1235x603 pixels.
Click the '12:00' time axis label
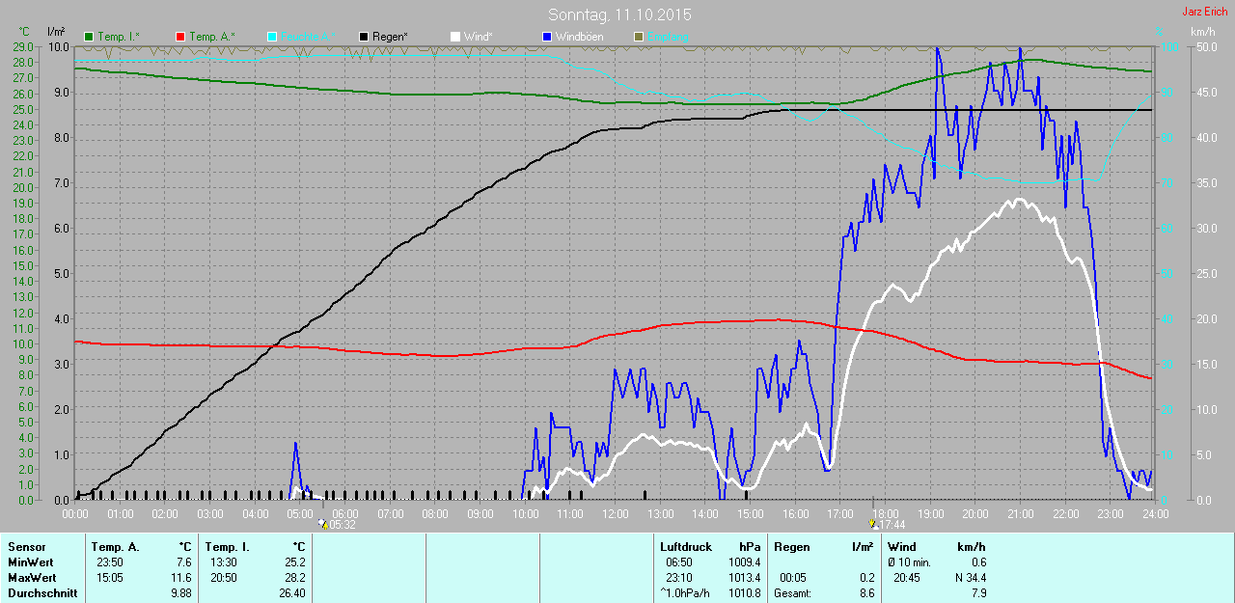tap(615, 513)
